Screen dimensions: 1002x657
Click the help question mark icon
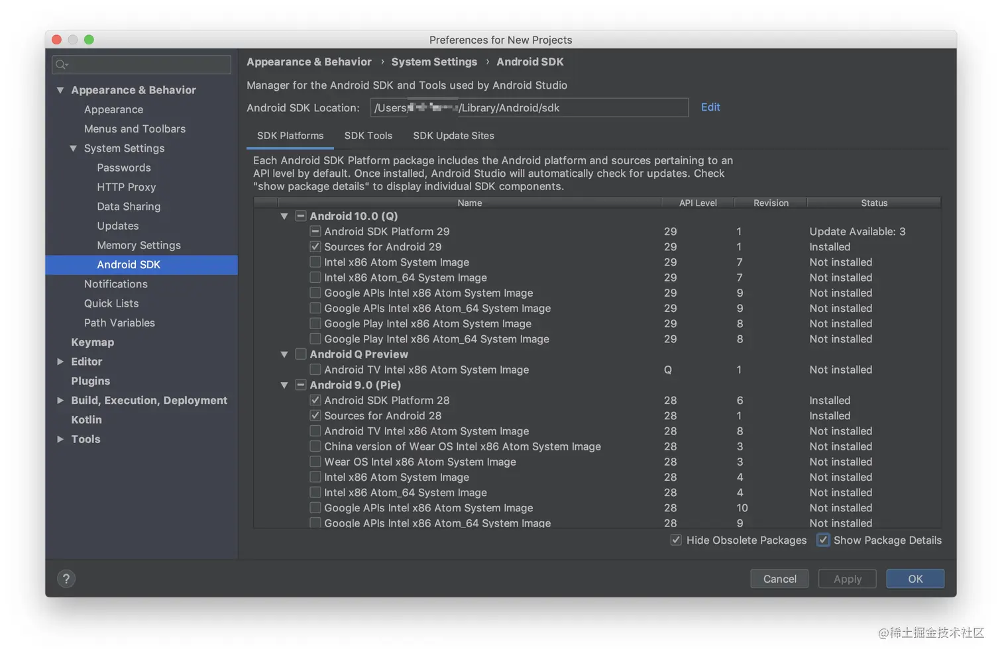[x=66, y=579]
